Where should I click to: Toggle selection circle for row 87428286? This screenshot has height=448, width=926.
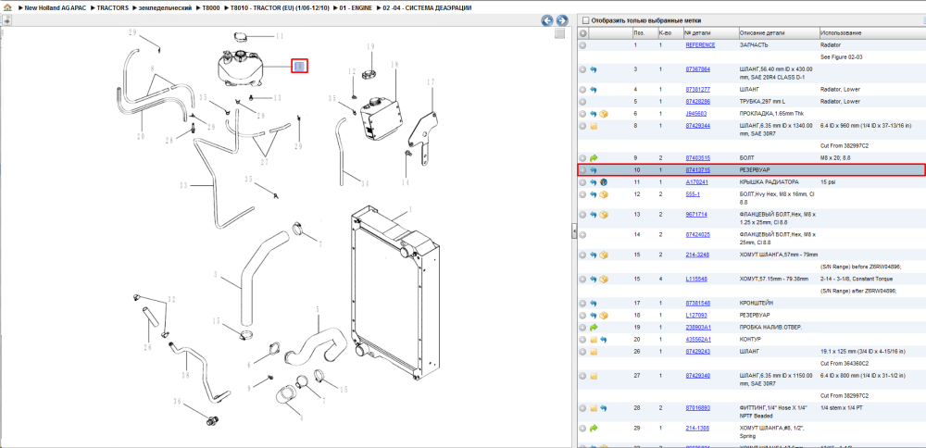click(582, 102)
